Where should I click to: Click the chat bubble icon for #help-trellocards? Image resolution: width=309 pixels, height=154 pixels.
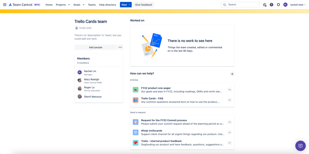pos(135,132)
